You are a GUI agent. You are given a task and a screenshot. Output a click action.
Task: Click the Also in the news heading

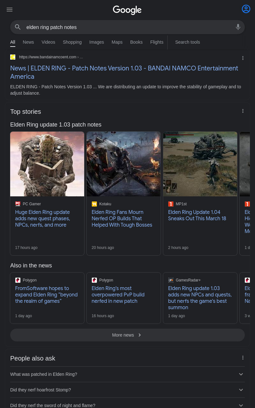point(31,266)
